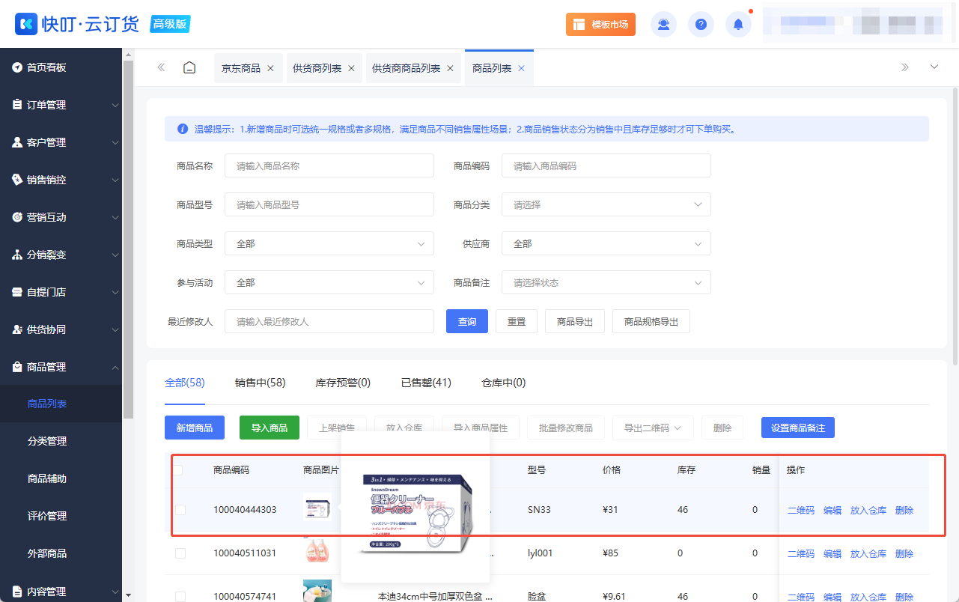Screen dimensions: 959x602
Task: Click the 设置商品备注 button
Action: (x=798, y=428)
